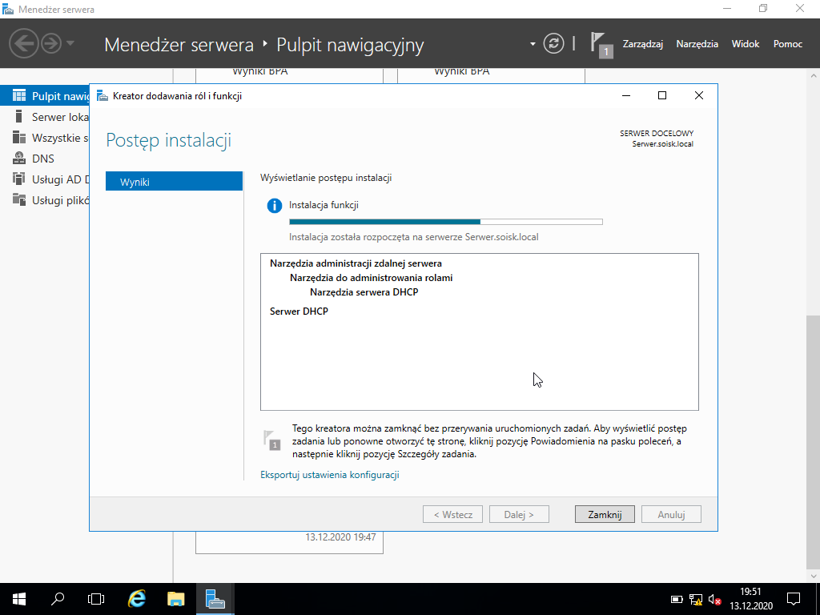Click the Usługi plików icon in sidebar
The image size is (820, 615).
(x=19, y=199)
